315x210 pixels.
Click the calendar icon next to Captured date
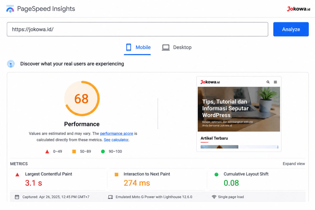coord(17,197)
